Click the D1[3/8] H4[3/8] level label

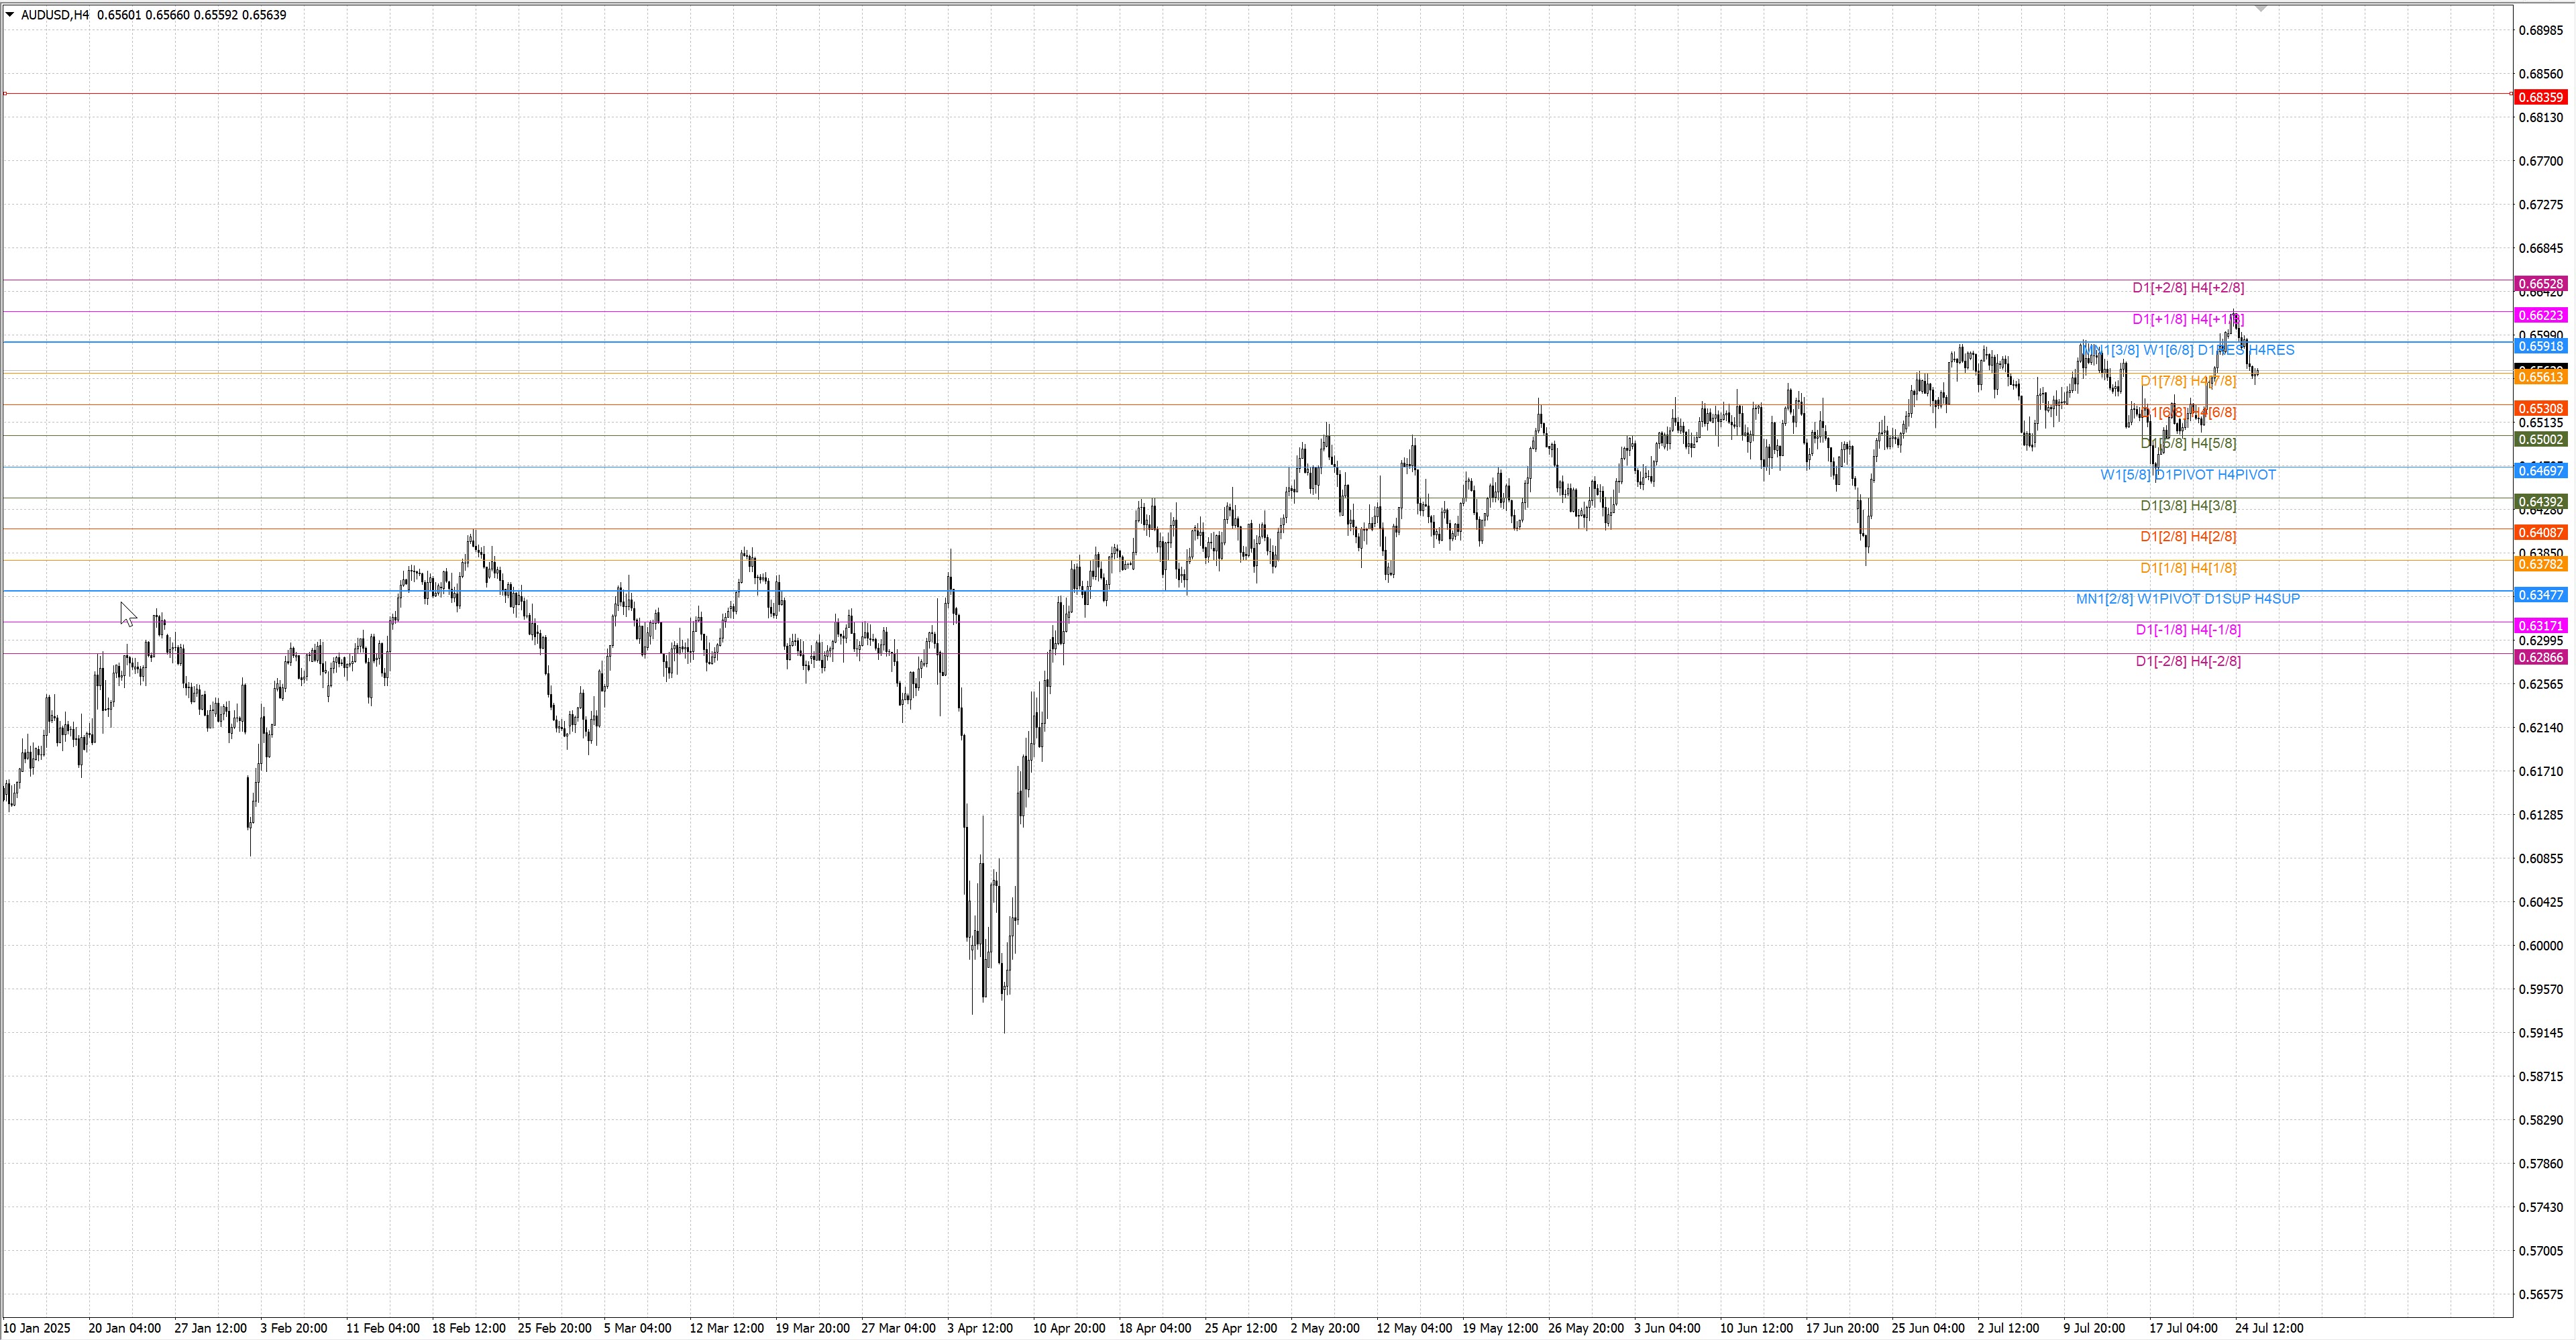[2188, 506]
